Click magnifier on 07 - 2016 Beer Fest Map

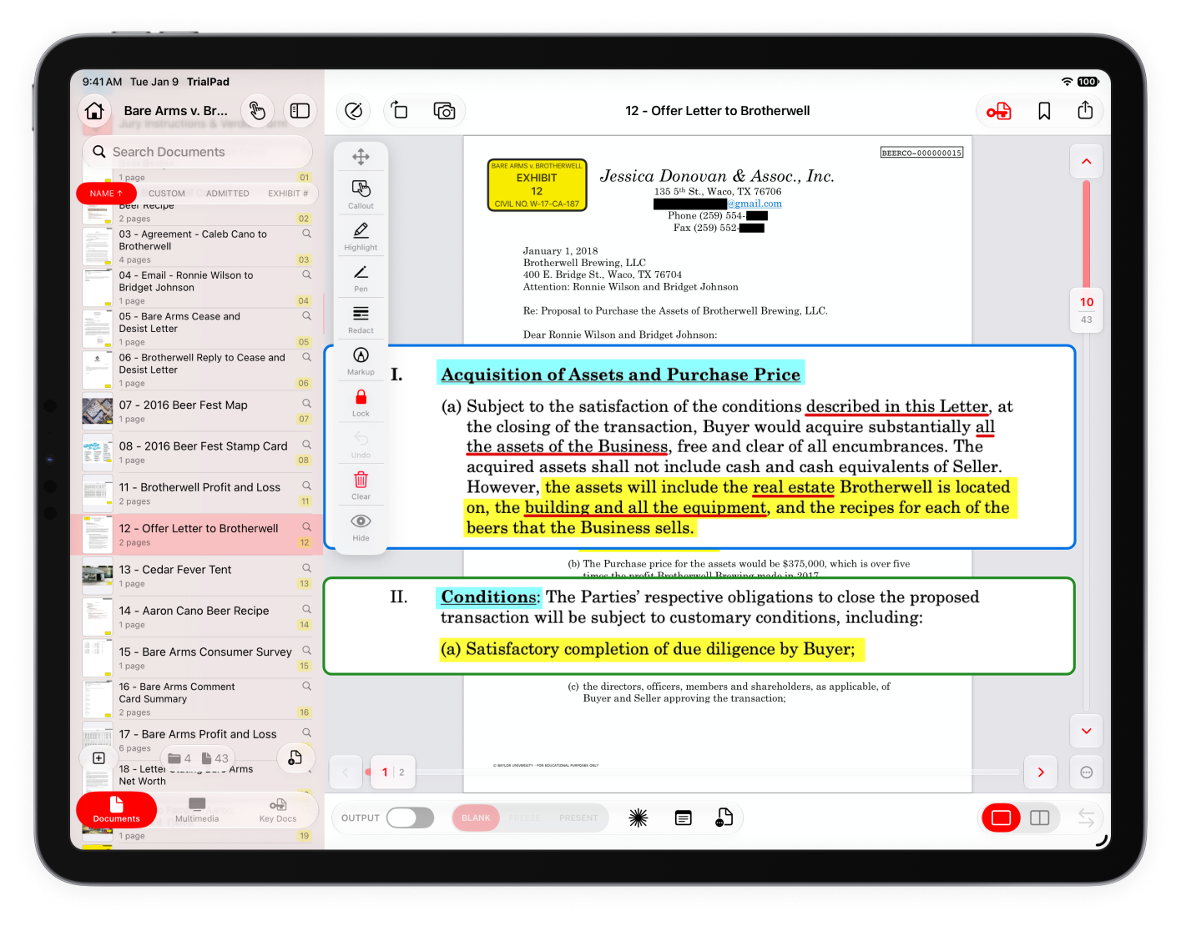[306, 403]
